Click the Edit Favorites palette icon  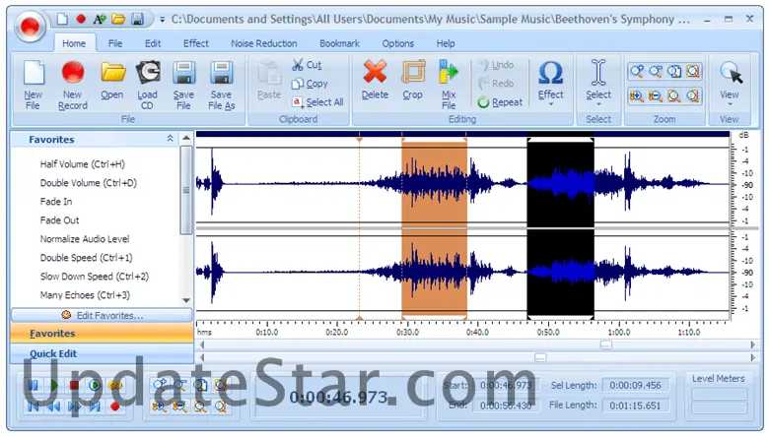66,315
